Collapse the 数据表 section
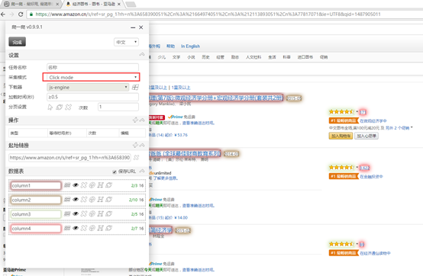This screenshot has height=276, width=423. click(142, 171)
